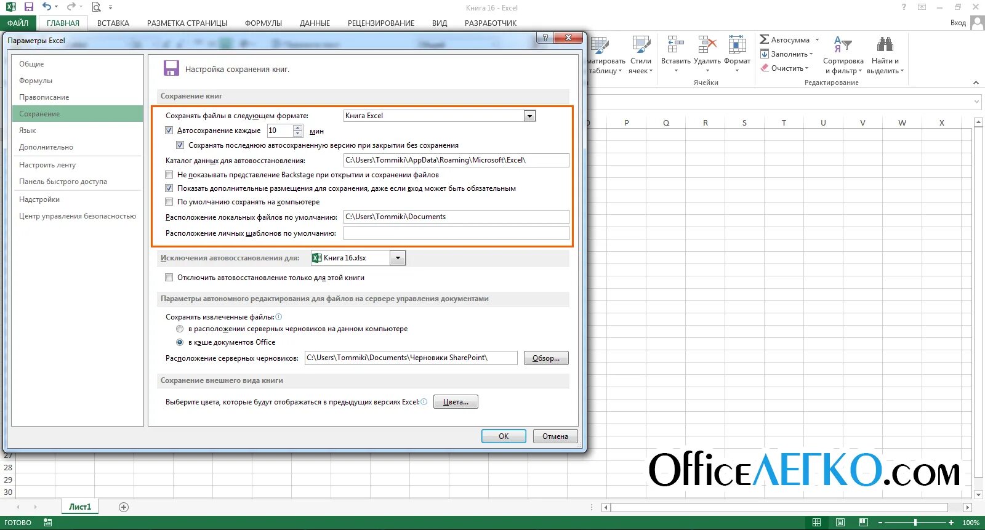Click the Save icon in quick access toolbar
Image resolution: width=985 pixels, height=530 pixels.
28,7
